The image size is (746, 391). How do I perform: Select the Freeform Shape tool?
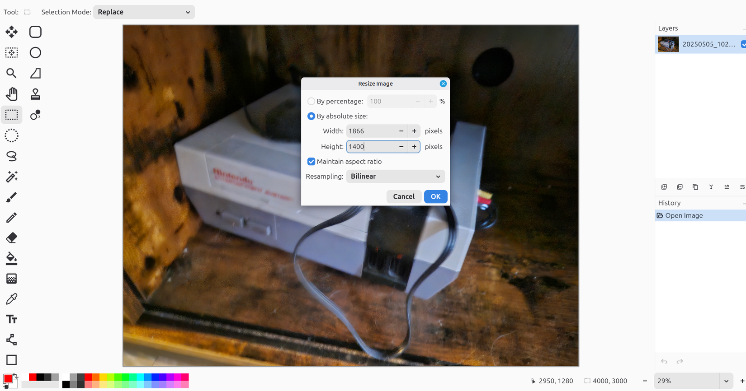[x=35, y=73]
